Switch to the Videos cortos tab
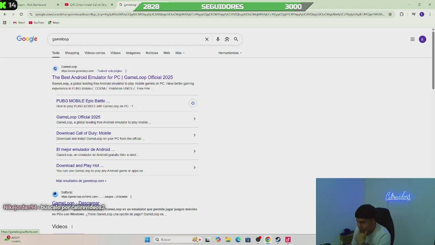Image resolution: width=435 pixels, height=245 pixels. tap(95, 53)
